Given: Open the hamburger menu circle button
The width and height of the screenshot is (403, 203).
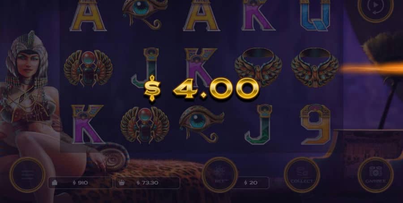Looking at the screenshot, I should point(27,175).
